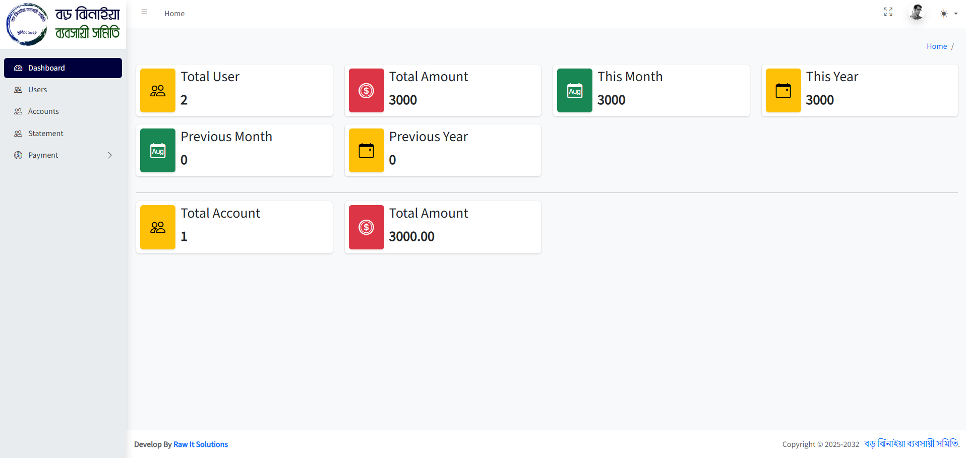Click the Total User card title
Screen dimensions: 966x458
point(210,77)
